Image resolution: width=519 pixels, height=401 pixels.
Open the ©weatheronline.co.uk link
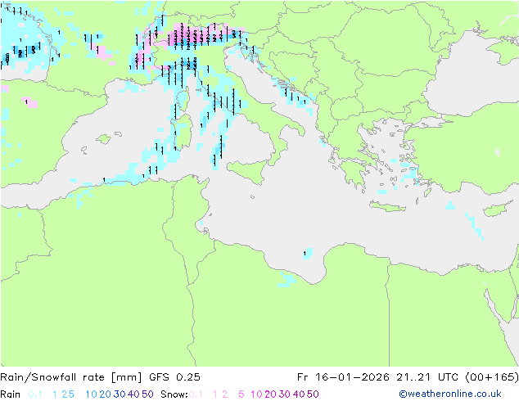(450, 394)
